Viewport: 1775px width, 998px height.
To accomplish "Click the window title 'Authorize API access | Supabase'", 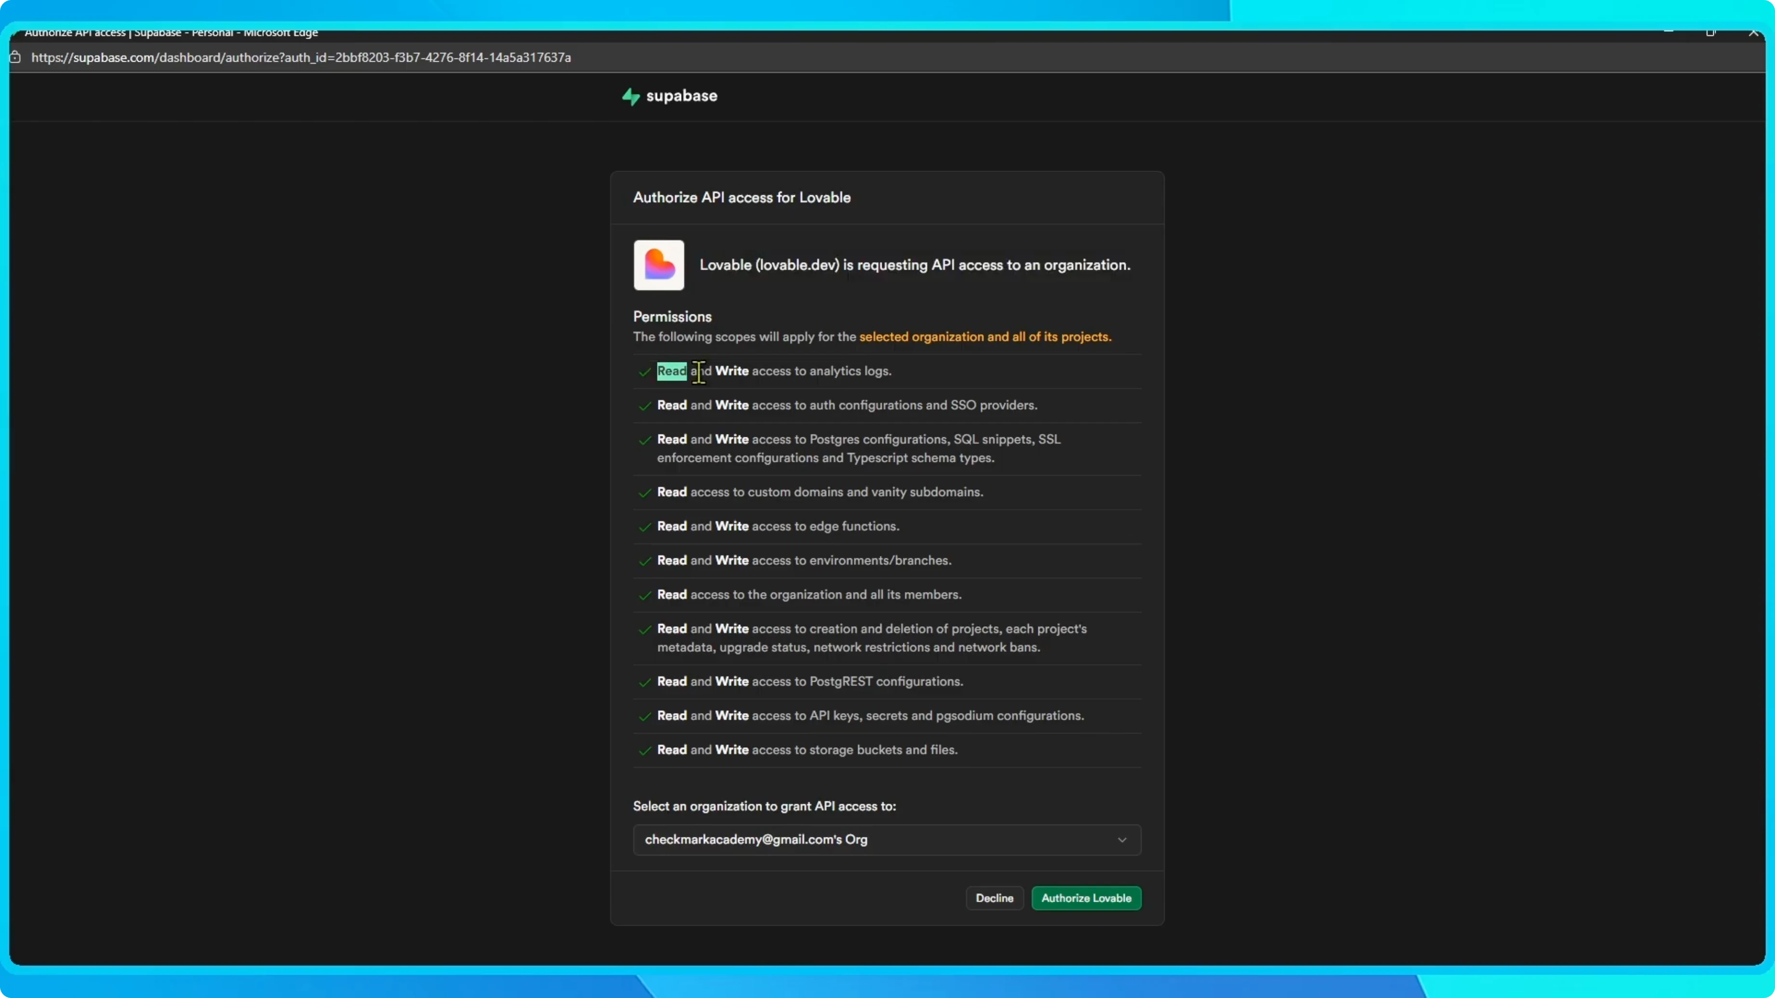I will click(x=103, y=32).
